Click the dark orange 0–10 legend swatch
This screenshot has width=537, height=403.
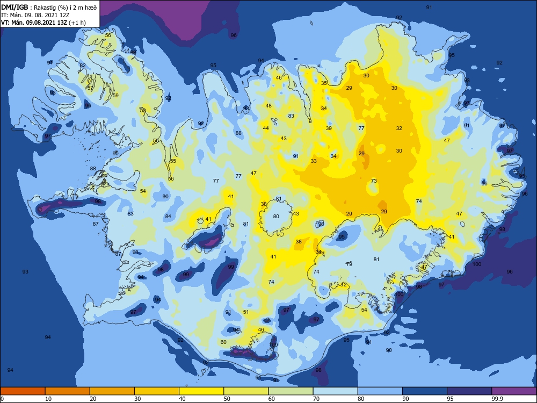point(23,391)
